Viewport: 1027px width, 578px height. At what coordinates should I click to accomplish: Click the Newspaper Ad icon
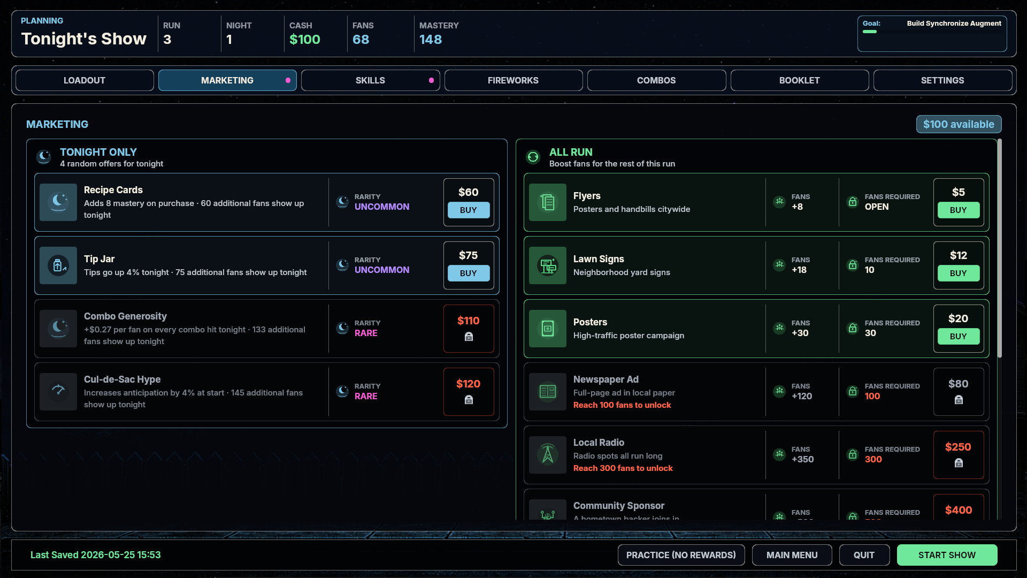coord(548,392)
